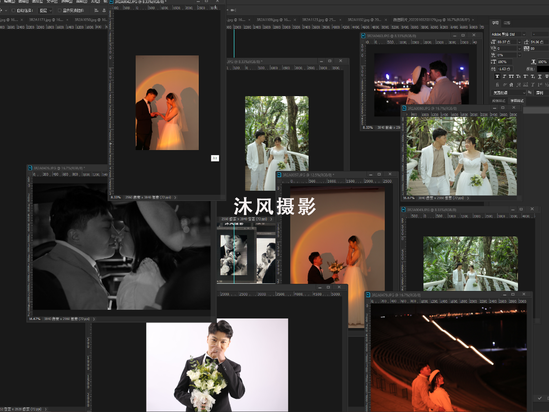Viewport: 549px width, 412px height.
Task: Click the vertical scale icon
Action: click(494, 62)
